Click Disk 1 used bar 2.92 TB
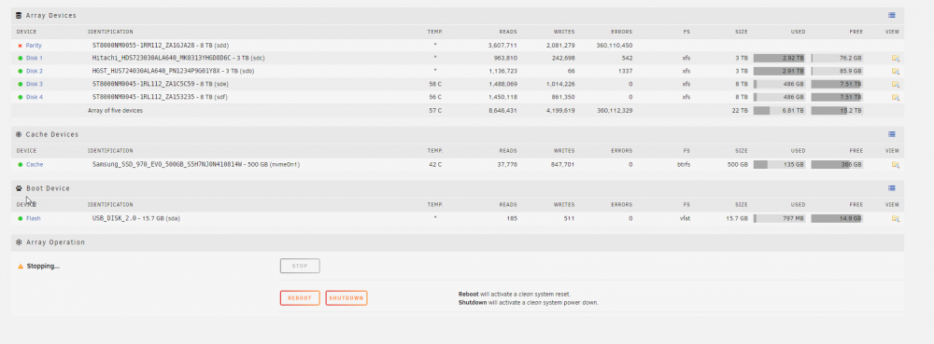Image resolution: width=934 pixels, height=344 pixels. (779, 58)
